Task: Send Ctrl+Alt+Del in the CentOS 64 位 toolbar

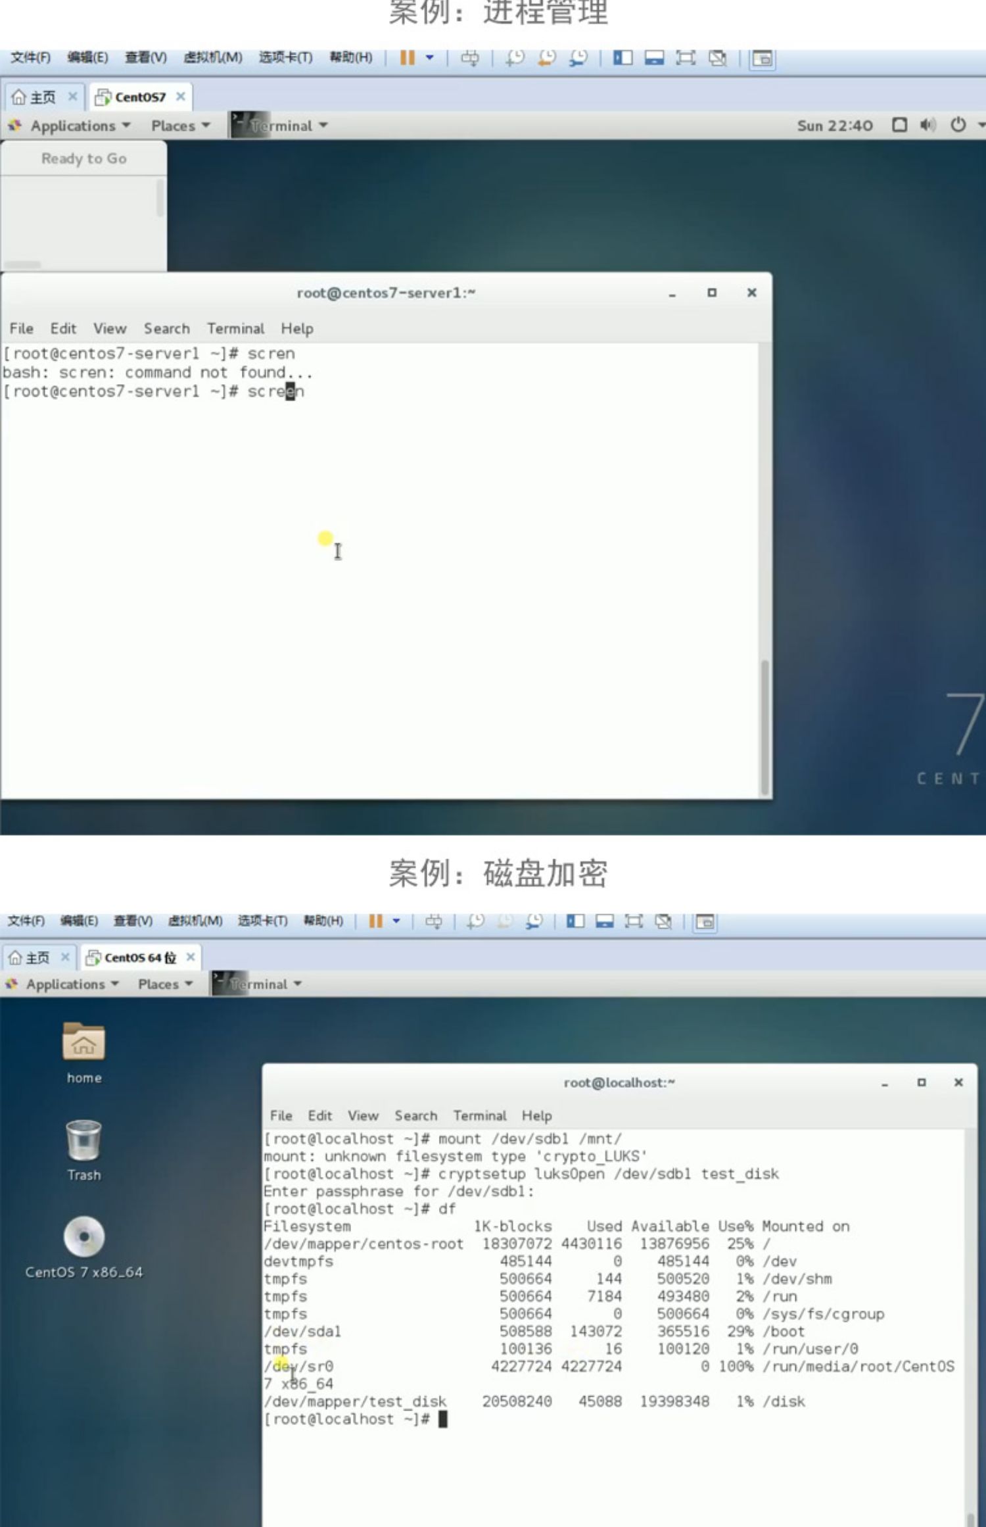Action: click(x=434, y=921)
